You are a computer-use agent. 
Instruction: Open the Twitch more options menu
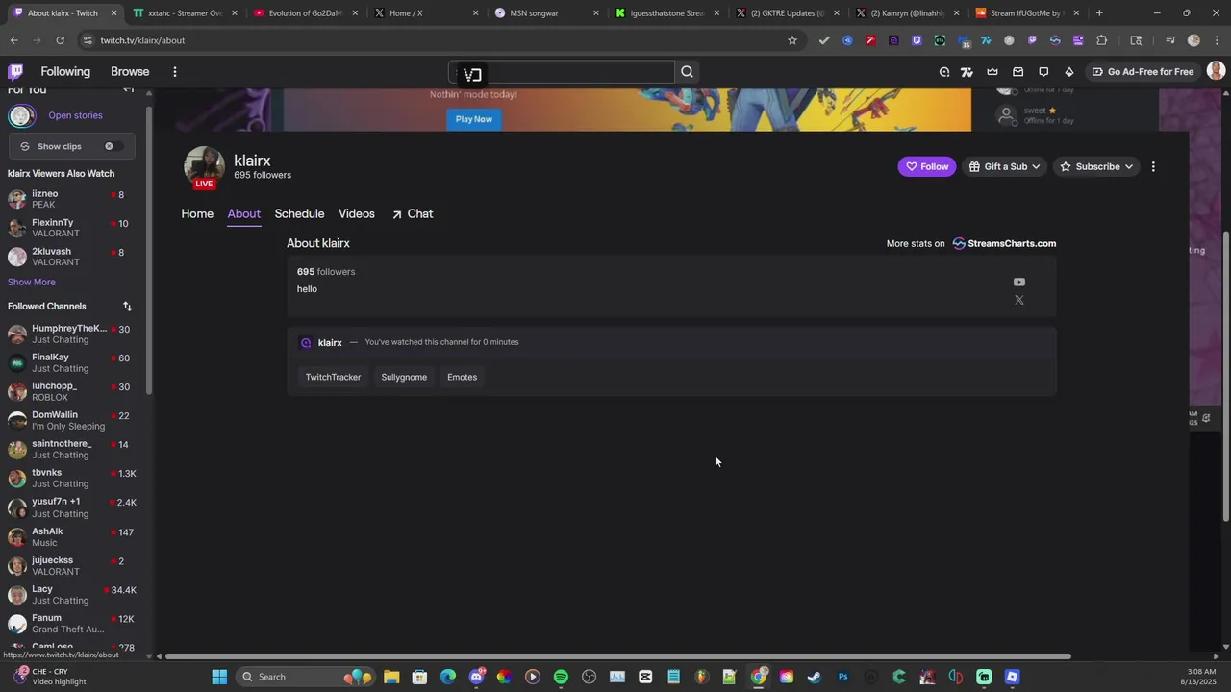click(174, 72)
